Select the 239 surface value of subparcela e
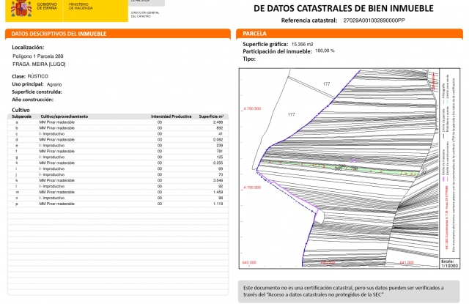The height and width of the screenshot is (304, 469). (220, 146)
